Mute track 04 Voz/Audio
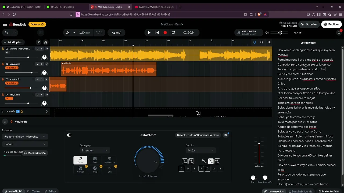The image size is (344, 193). (x=37, y=95)
